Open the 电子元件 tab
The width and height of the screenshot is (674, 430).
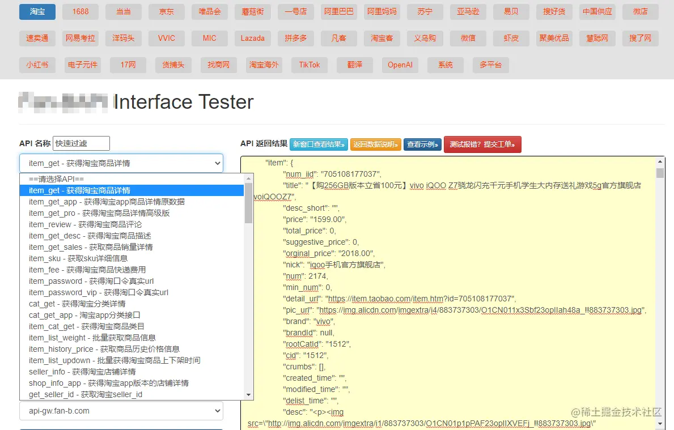pyautogui.click(x=83, y=65)
